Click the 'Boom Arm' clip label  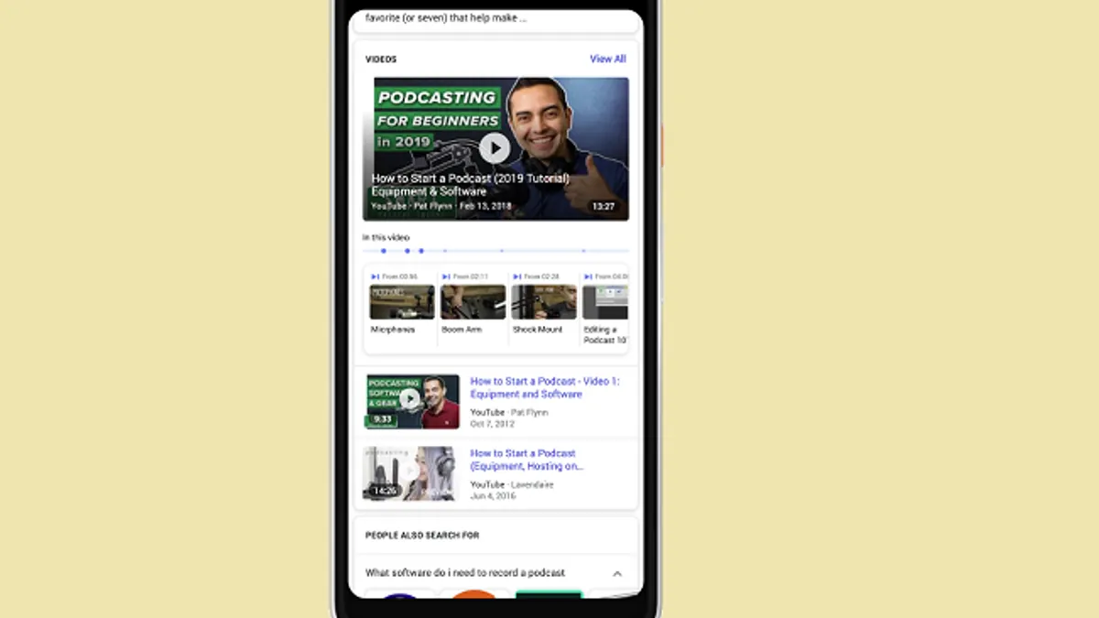462,330
